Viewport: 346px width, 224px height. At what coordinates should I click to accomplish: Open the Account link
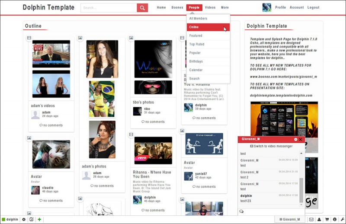(x=297, y=7)
